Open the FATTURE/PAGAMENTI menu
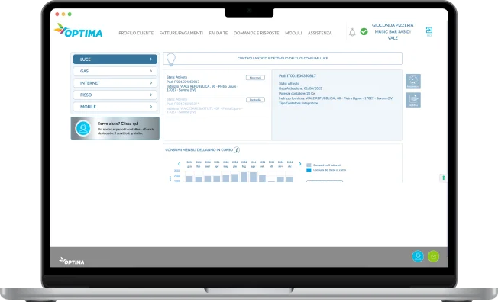 pyautogui.click(x=181, y=33)
